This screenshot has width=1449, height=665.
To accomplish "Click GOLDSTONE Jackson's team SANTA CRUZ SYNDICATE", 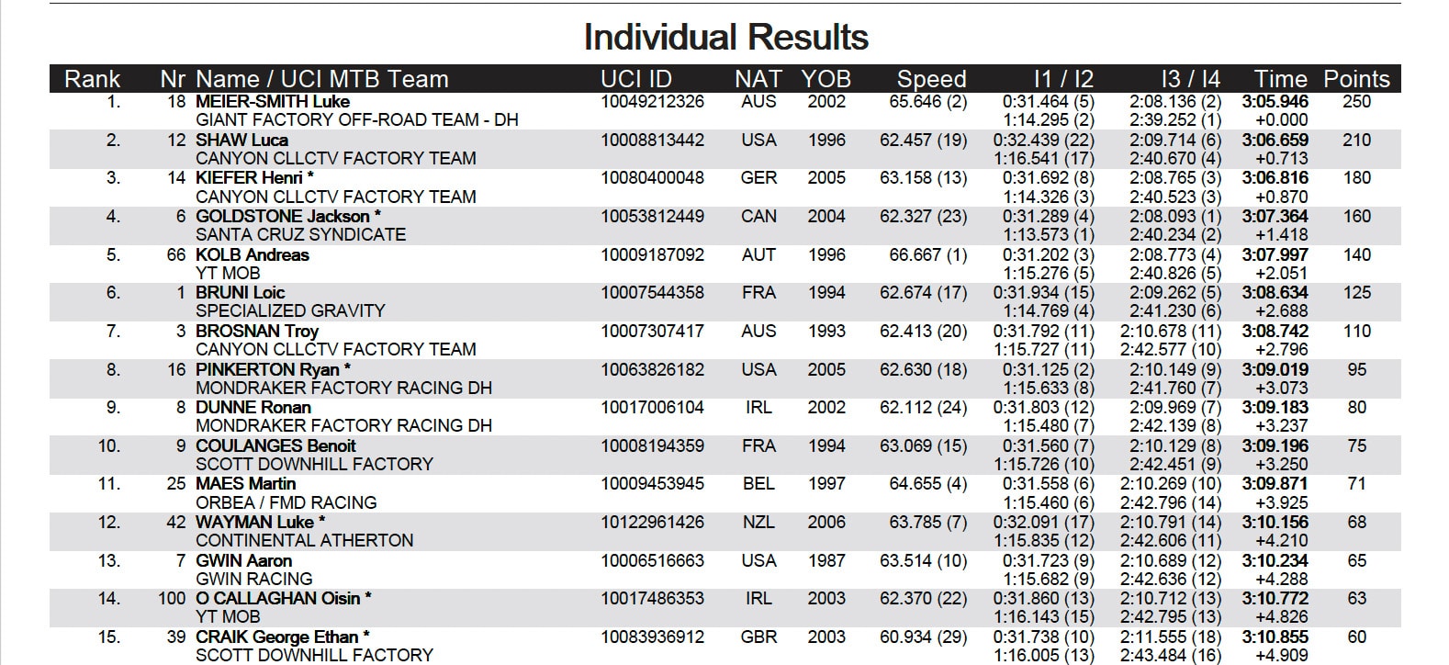I will 300,235.
